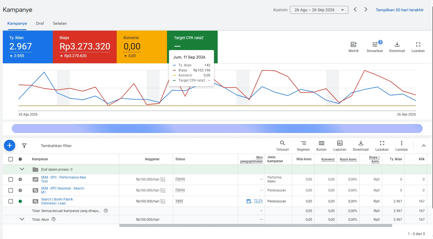Image resolution: width=433 pixels, height=239 pixels.
Task: Download the chart via top Download icon
Action: pos(397,47)
